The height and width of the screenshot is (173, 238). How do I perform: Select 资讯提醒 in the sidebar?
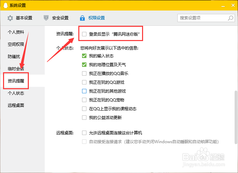coord(16,81)
